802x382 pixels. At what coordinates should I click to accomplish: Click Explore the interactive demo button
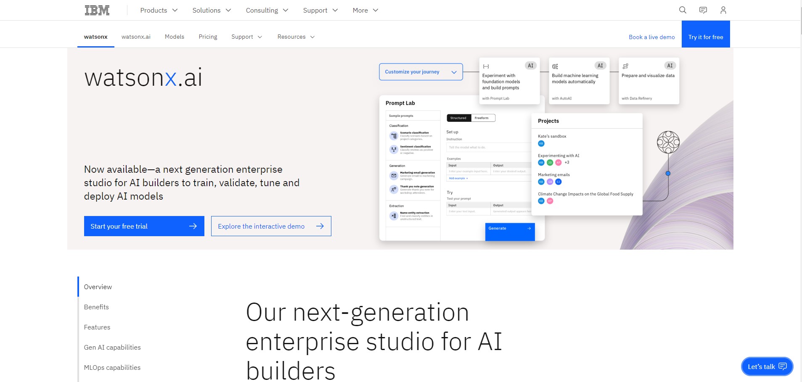click(x=271, y=226)
